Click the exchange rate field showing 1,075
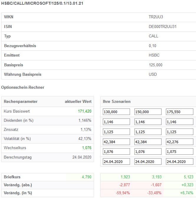The height and width of the screenshot is (201, 196). [179, 151]
